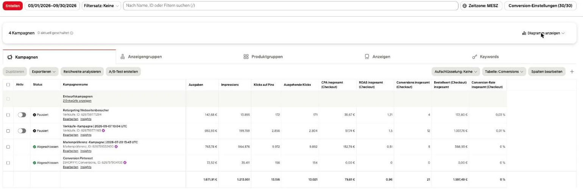Select the Markenpräferenz-Kampagne row checkbox
This screenshot has height=189, width=583.
(x=8, y=147)
